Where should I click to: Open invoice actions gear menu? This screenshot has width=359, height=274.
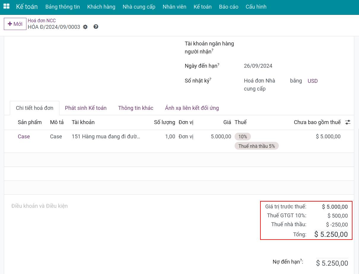point(85,27)
